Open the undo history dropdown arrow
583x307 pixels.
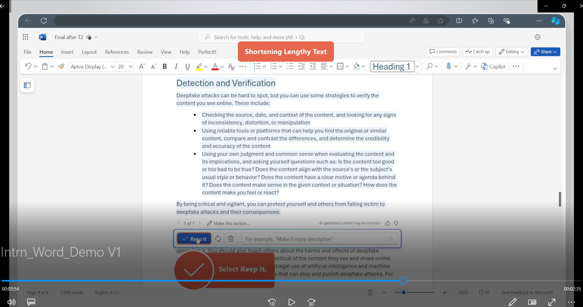point(36,66)
